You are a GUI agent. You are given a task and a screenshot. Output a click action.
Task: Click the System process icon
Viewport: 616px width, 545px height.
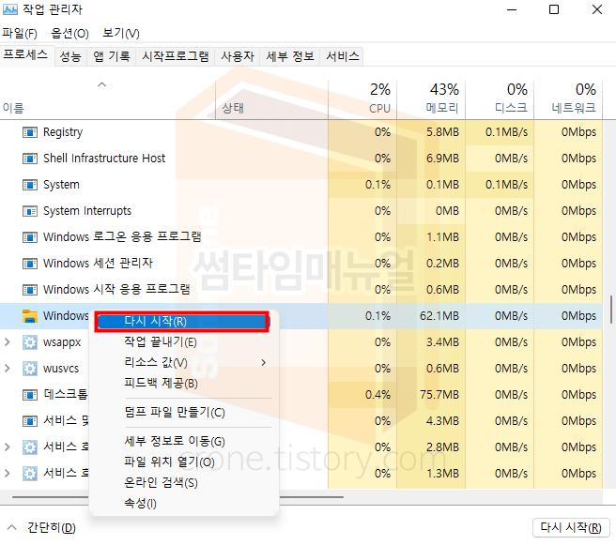pyautogui.click(x=30, y=185)
